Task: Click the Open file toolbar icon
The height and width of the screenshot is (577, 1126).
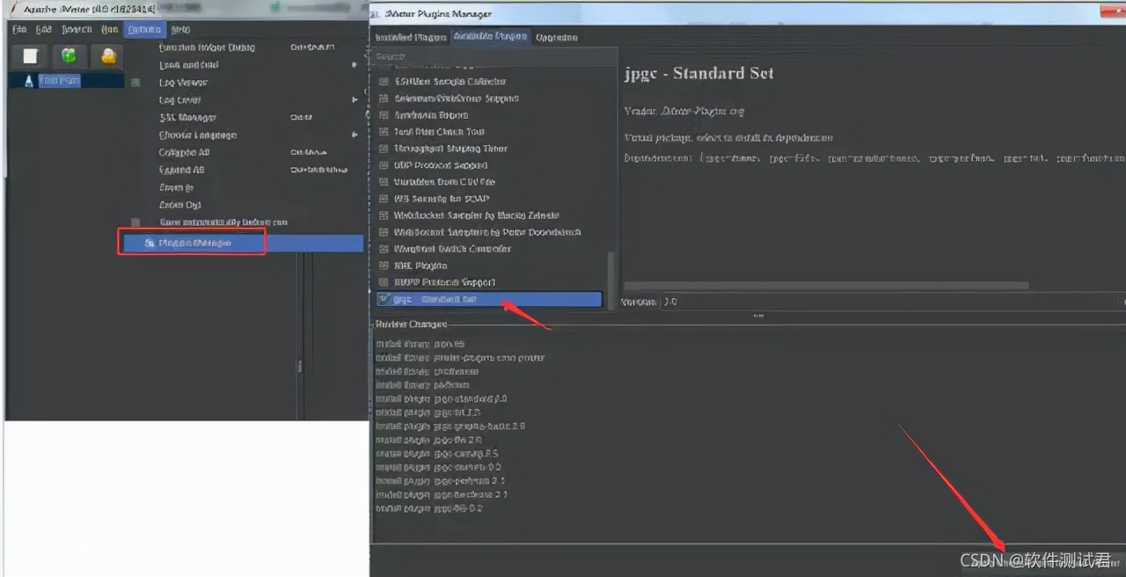Action: tap(108, 56)
